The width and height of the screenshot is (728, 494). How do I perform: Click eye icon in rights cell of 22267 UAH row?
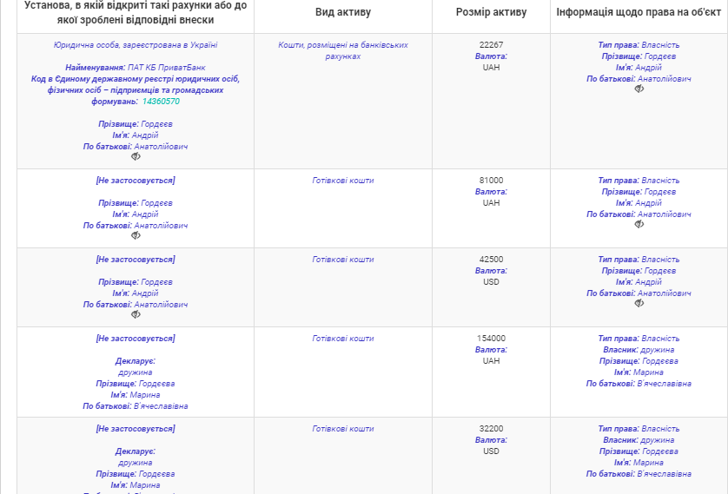click(639, 89)
